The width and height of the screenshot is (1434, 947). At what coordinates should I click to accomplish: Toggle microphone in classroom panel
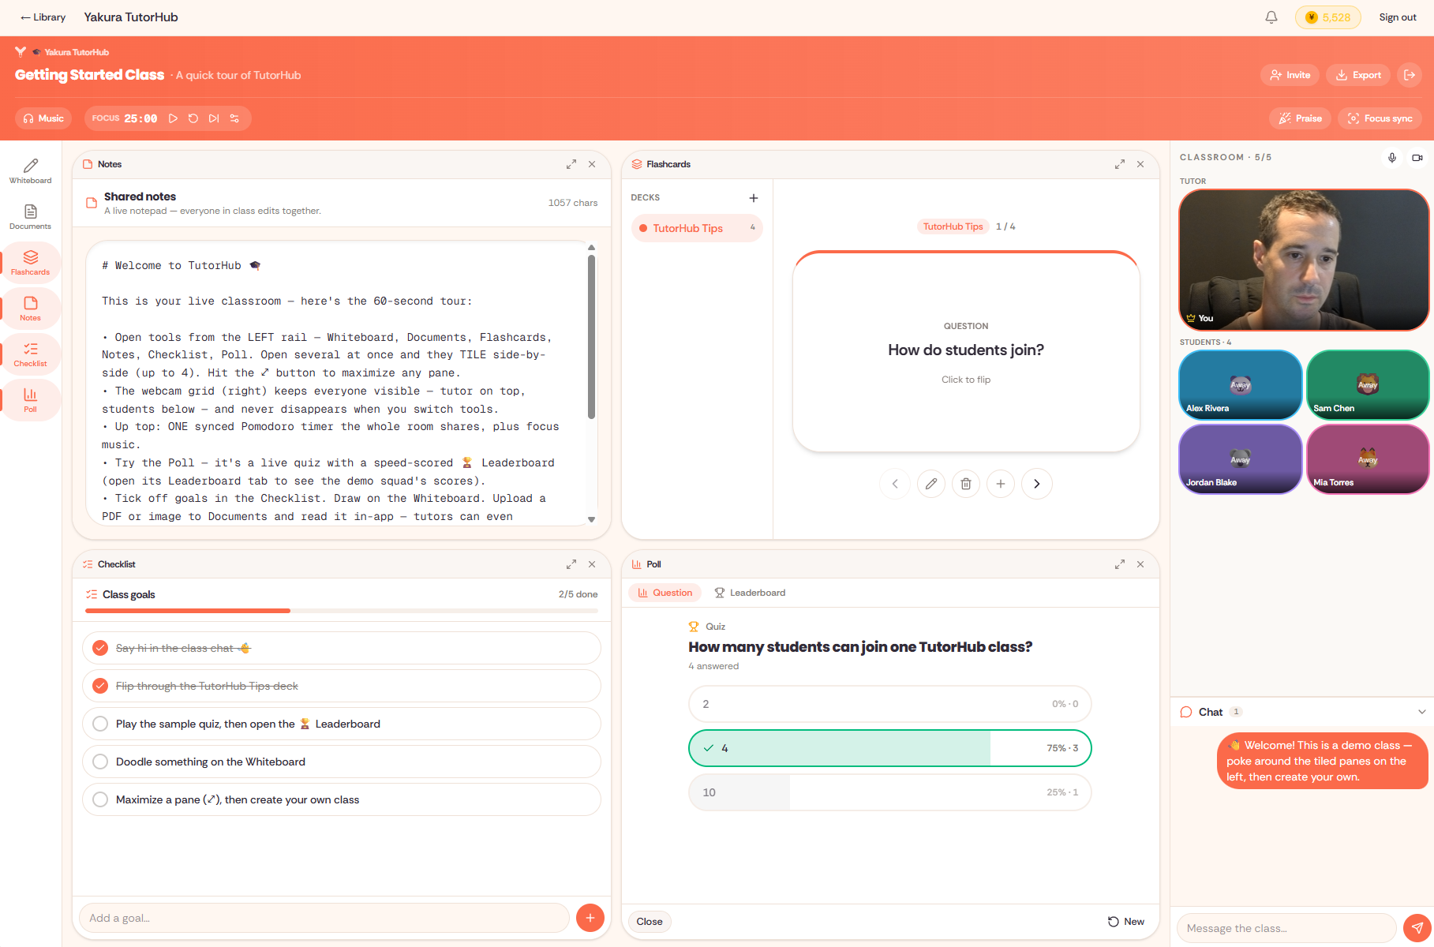tap(1392, 158)
